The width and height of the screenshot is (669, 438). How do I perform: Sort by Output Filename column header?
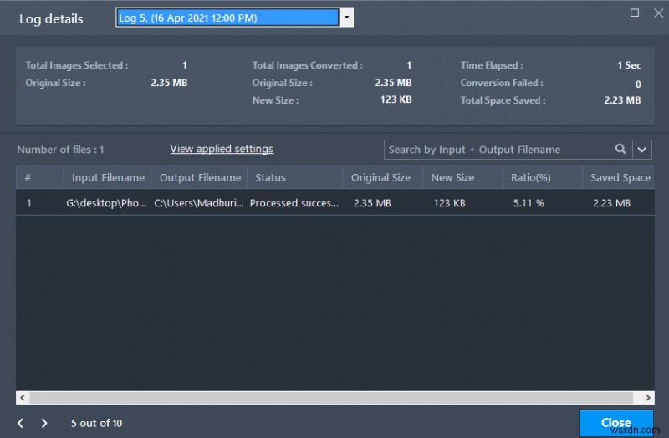200,177
